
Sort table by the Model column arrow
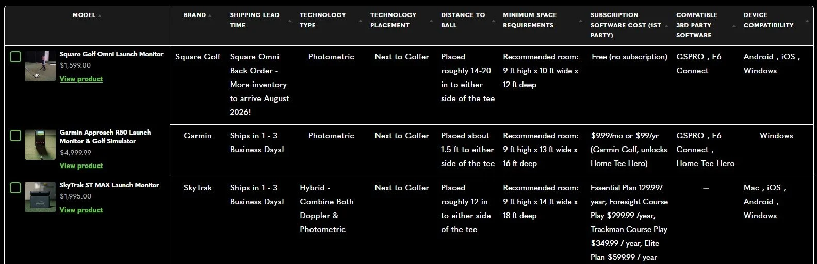click(100, 16)
